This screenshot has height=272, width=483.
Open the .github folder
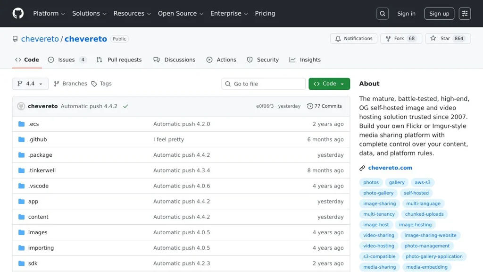(x=38, y=139)
